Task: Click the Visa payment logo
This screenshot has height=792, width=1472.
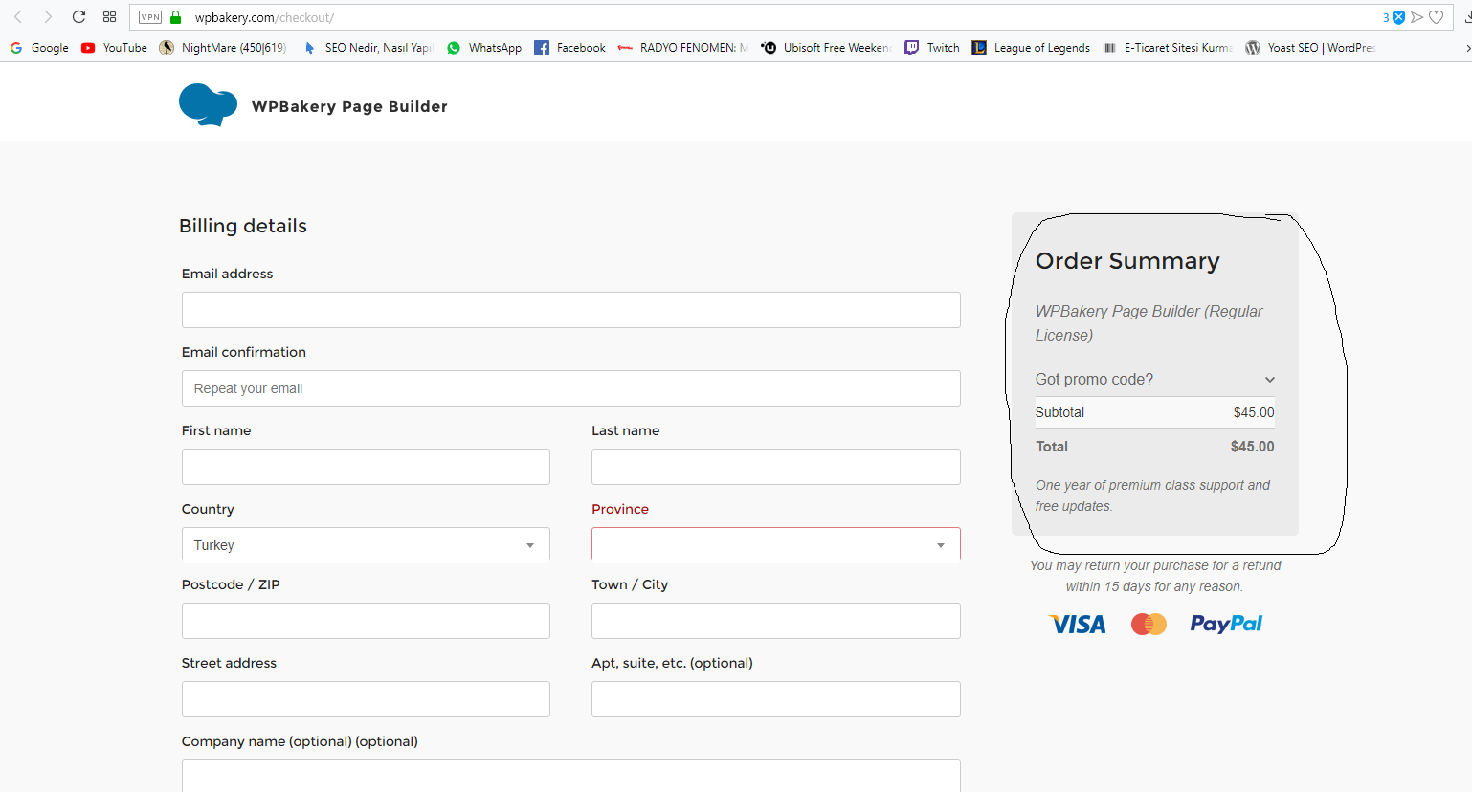Action: 1078,625
